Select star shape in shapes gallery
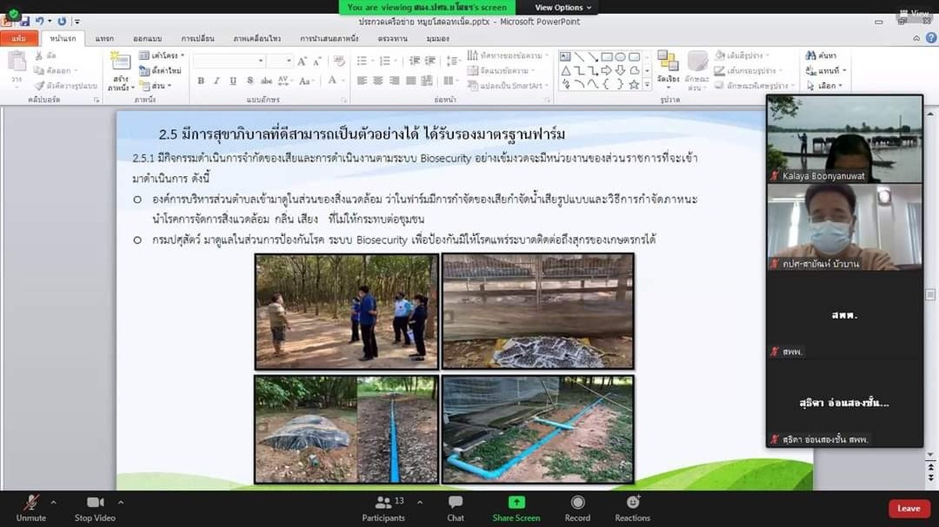 pos(634,84)
